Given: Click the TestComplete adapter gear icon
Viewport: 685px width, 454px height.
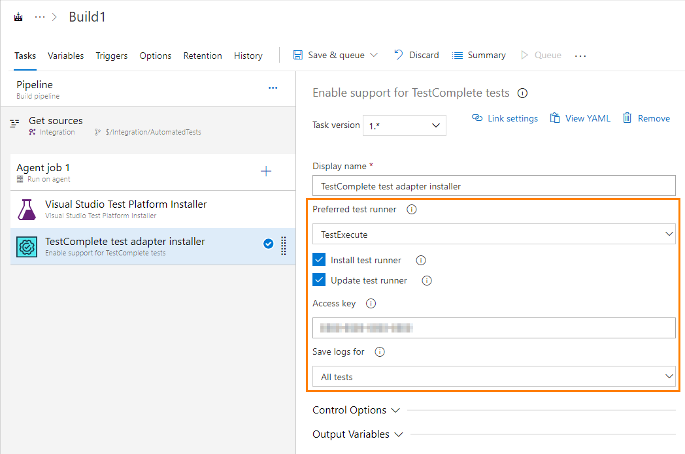Looking at the screenshot, I should [27, 247].
